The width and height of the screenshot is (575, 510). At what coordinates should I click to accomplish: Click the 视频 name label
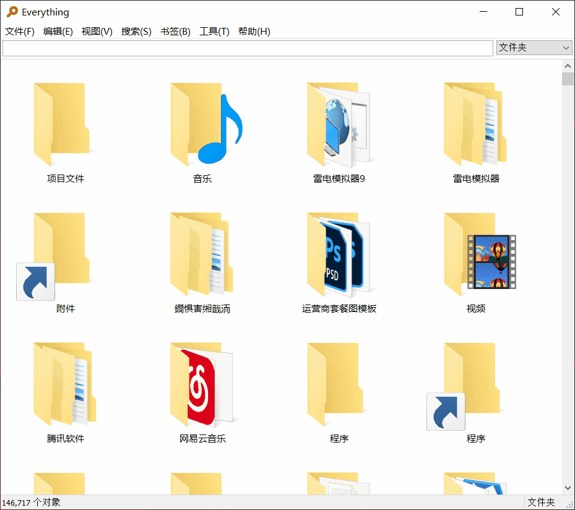coord(475,309)
